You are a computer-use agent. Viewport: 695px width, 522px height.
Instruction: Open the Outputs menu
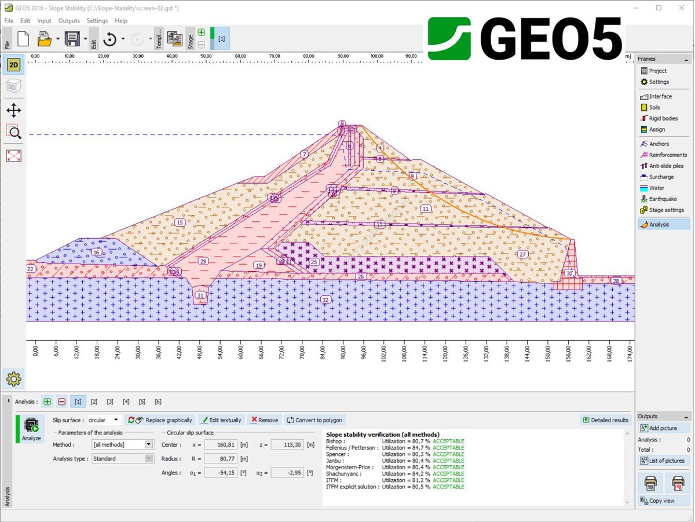[69, 21]
